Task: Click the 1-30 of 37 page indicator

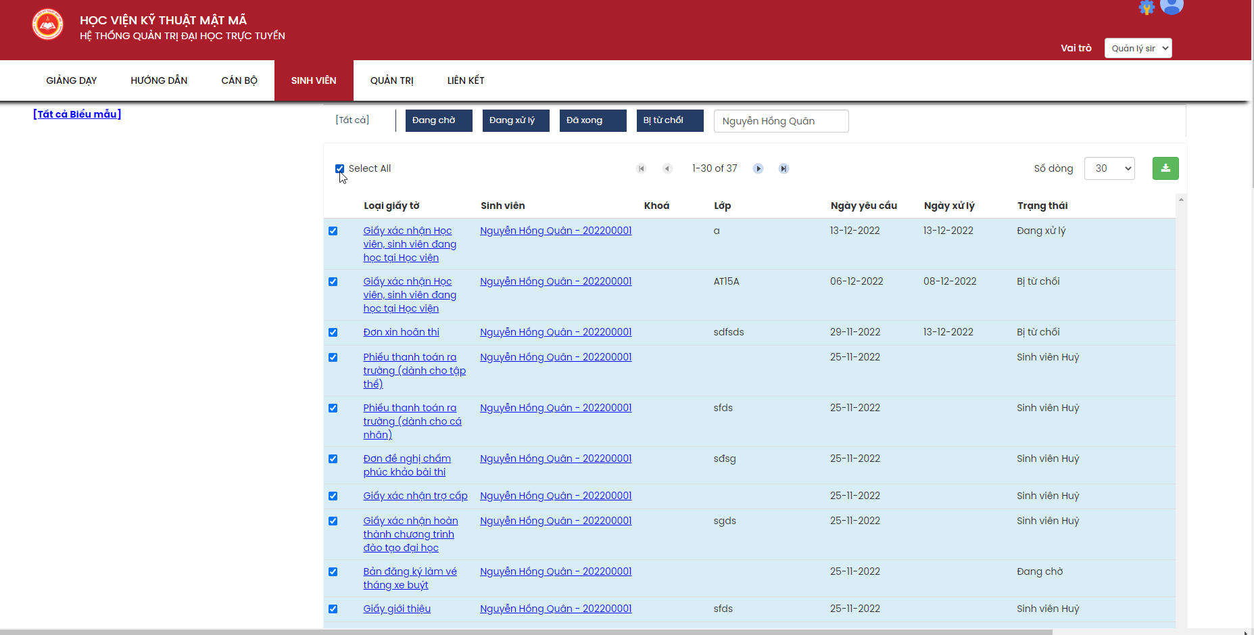Action: click(x=715, y=168)
